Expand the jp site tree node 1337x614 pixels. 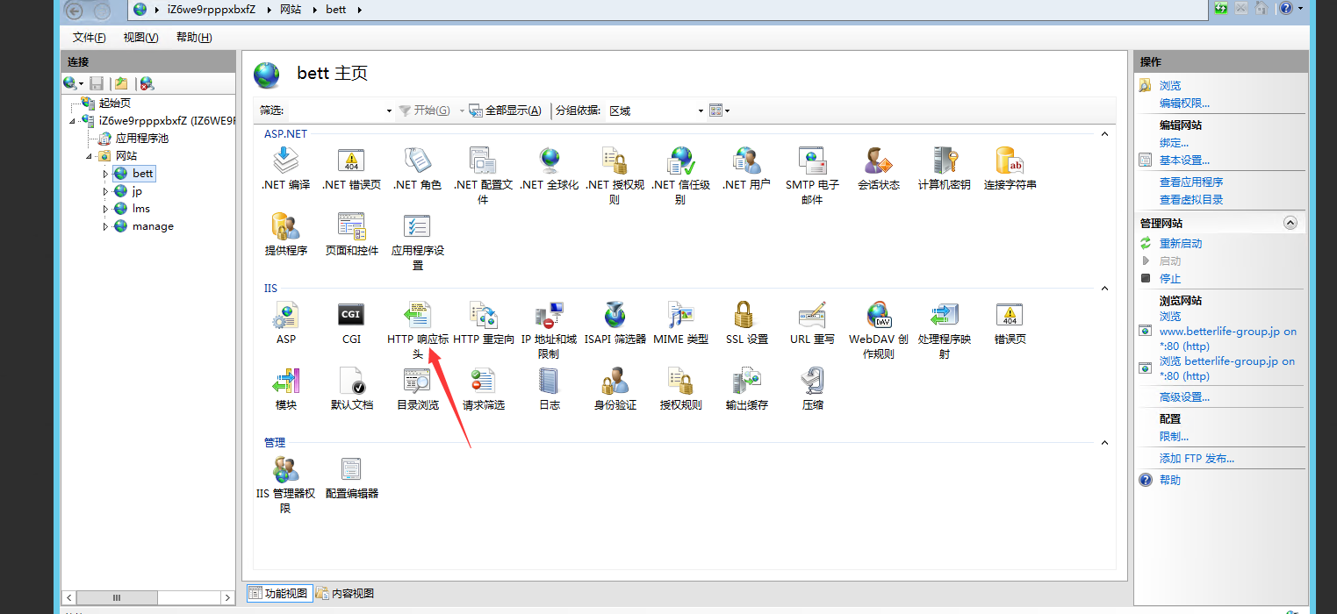pos(105,190)
